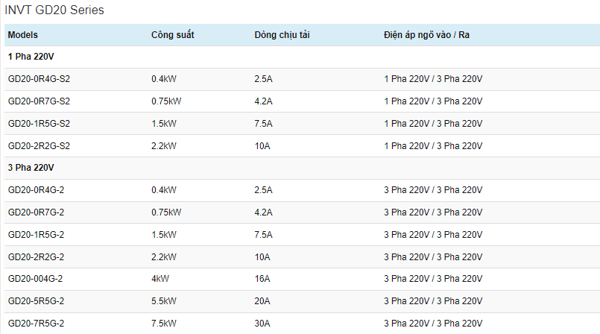Click model GD20-004G-2
600x334 pixels.
tap(35, 279)
